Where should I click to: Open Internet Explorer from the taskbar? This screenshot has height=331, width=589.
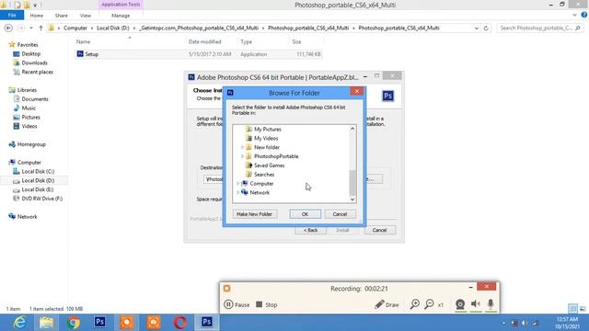point(19,323)
